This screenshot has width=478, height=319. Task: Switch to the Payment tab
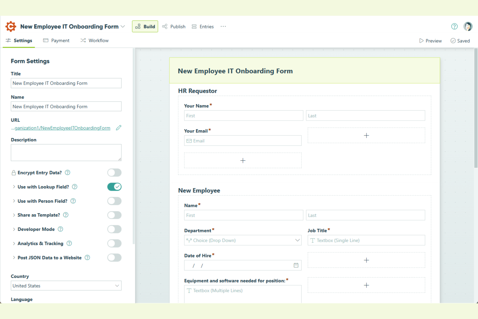point(56,40)
